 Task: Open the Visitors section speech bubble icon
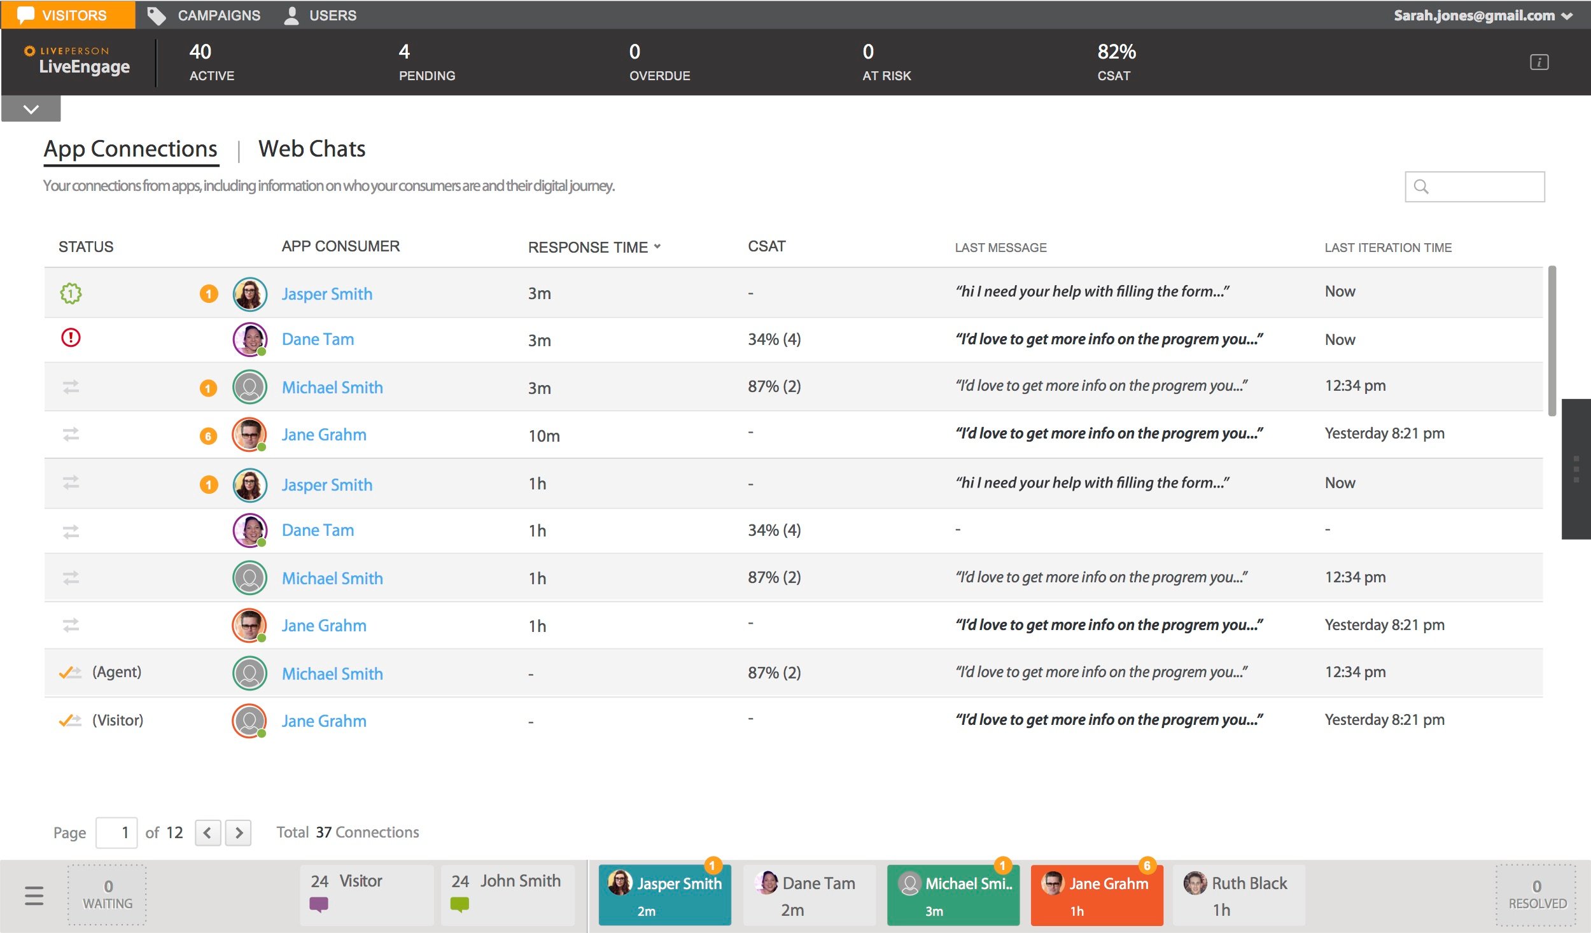click(25, 15)
